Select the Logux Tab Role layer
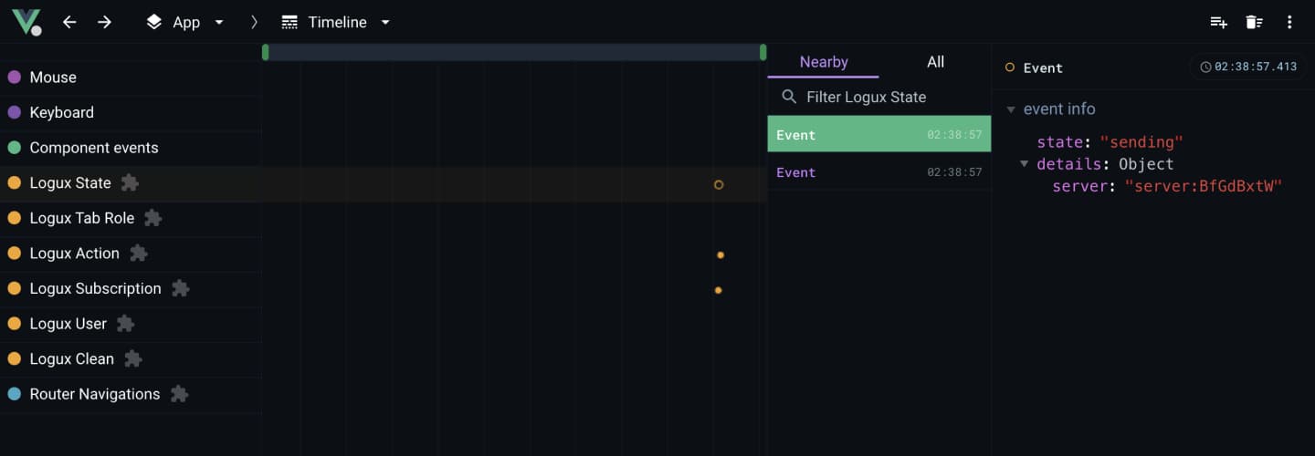Image resolution: width=1315 pixels, height=456 pixels. 131,219
